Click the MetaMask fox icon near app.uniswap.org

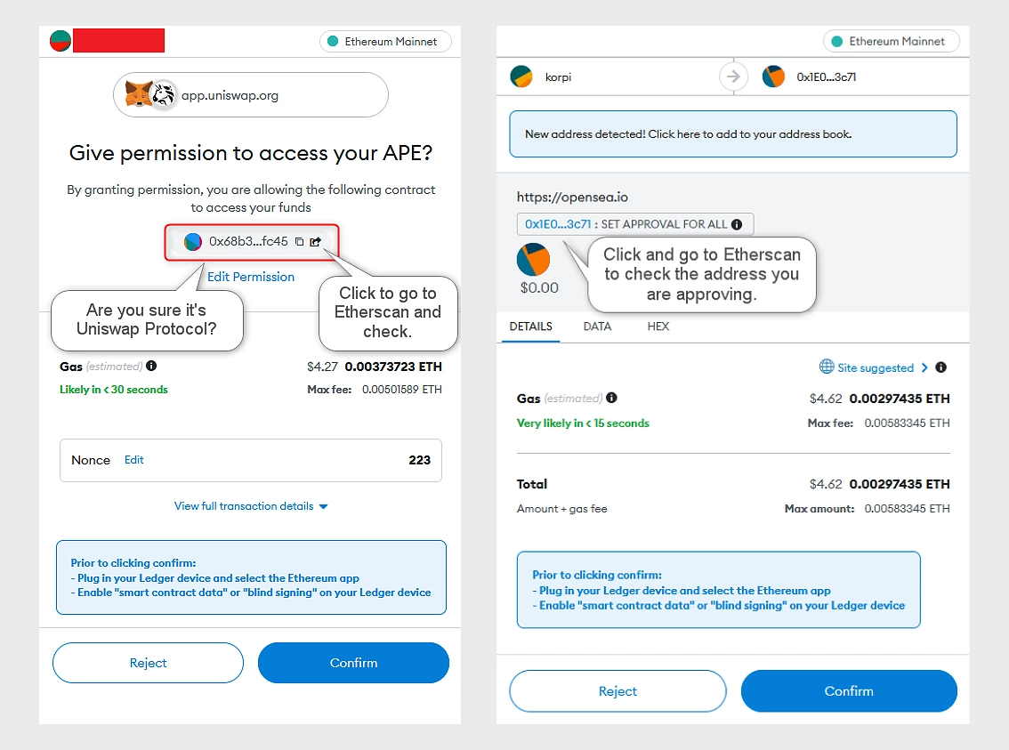coord(138,94)
